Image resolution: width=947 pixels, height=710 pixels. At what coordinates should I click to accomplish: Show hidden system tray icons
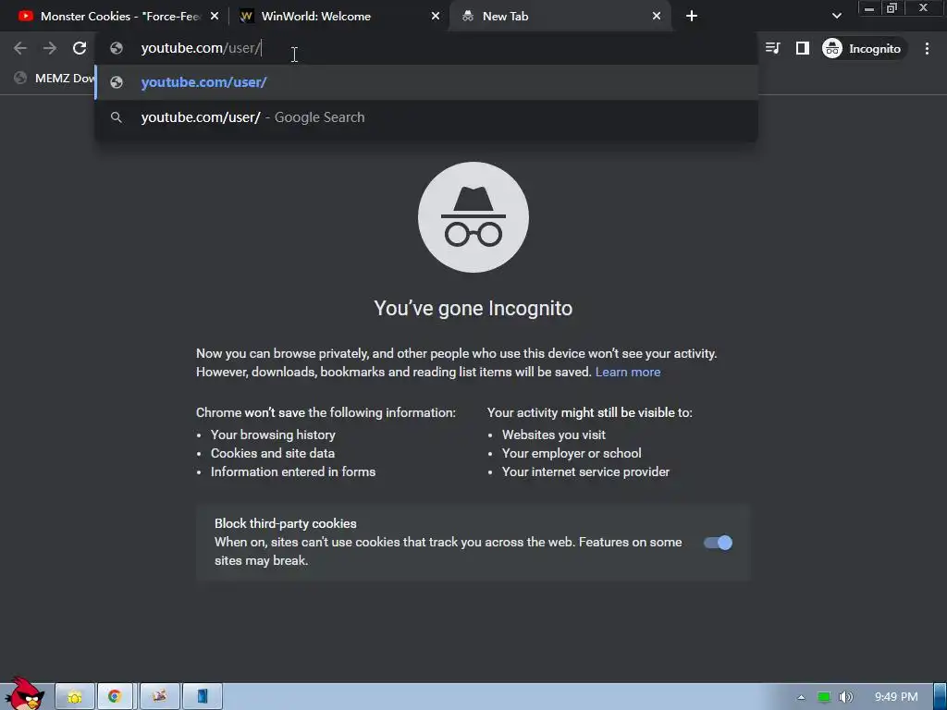point(801,697)
